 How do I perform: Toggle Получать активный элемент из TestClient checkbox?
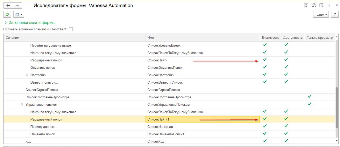(x=71, y=29)
